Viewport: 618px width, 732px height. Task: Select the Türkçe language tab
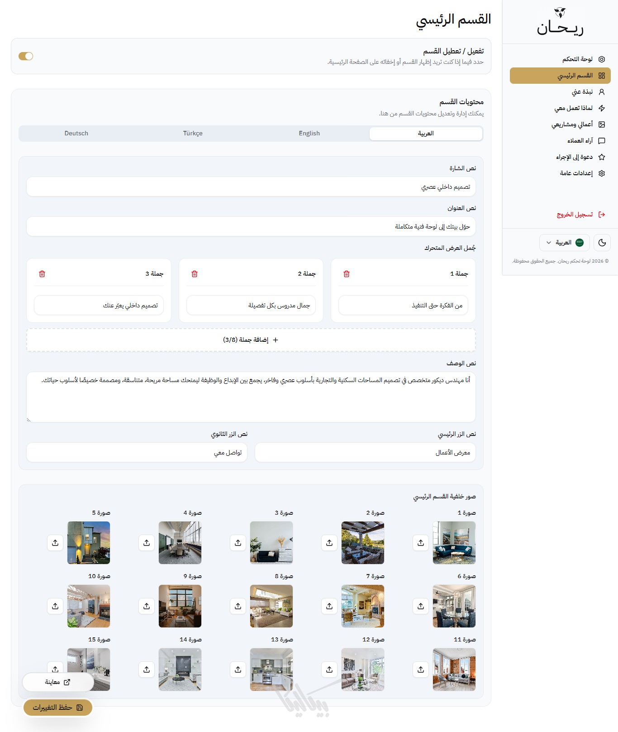click(x=193, y=134)
